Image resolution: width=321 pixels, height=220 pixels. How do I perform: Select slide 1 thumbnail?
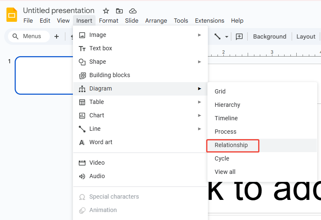[x=44, y=75]
